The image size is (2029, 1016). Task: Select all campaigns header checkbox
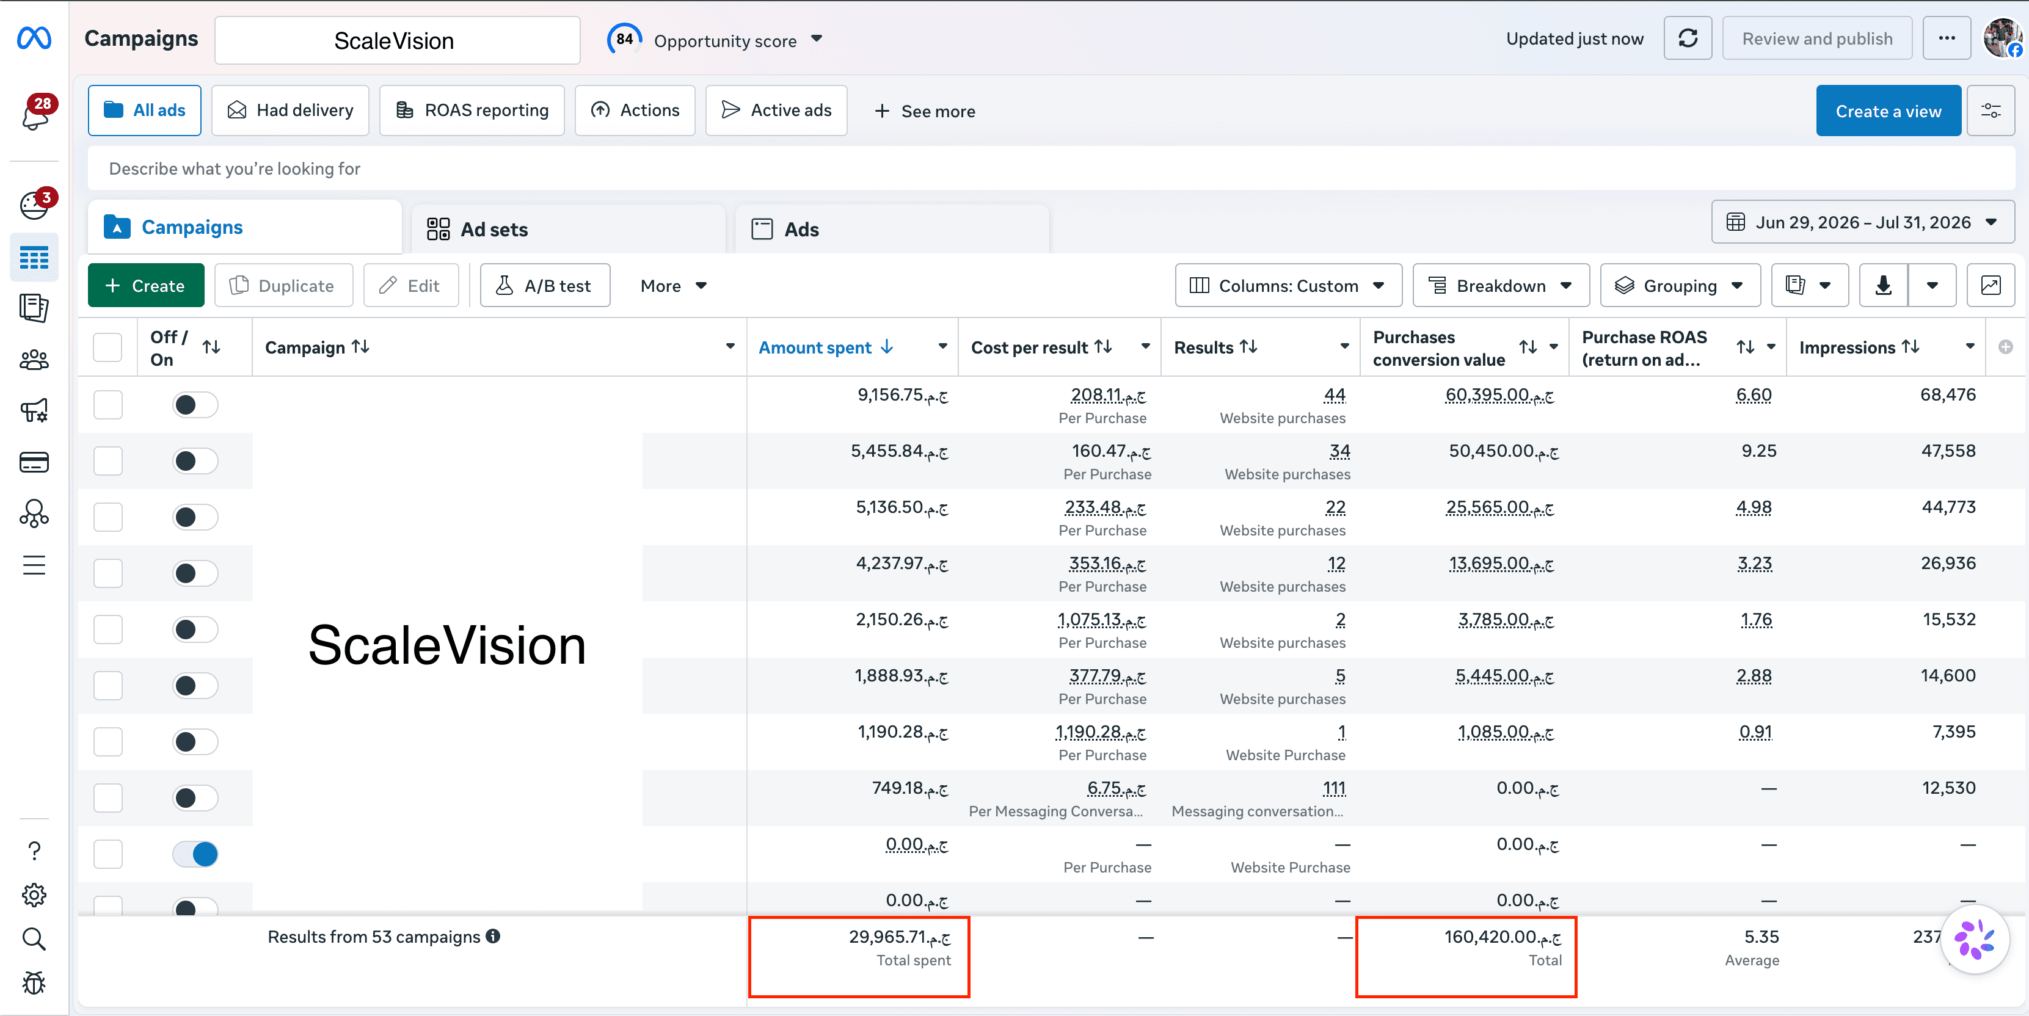[x=108, y=347]
